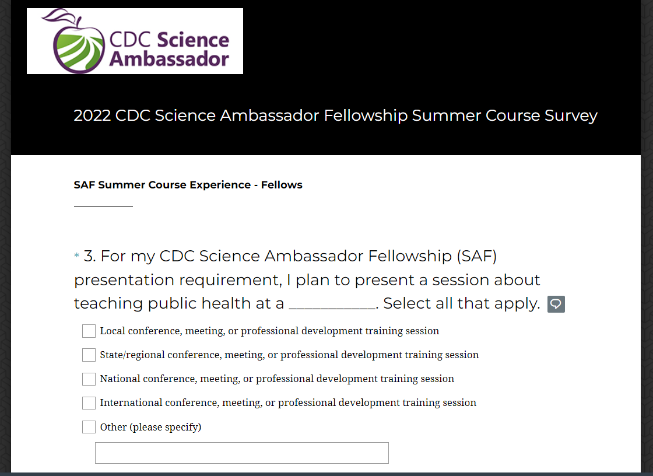Click the 'Other (please specify)' label text
The width and height of the screenshot is (653, 476).
click(150, 427)
